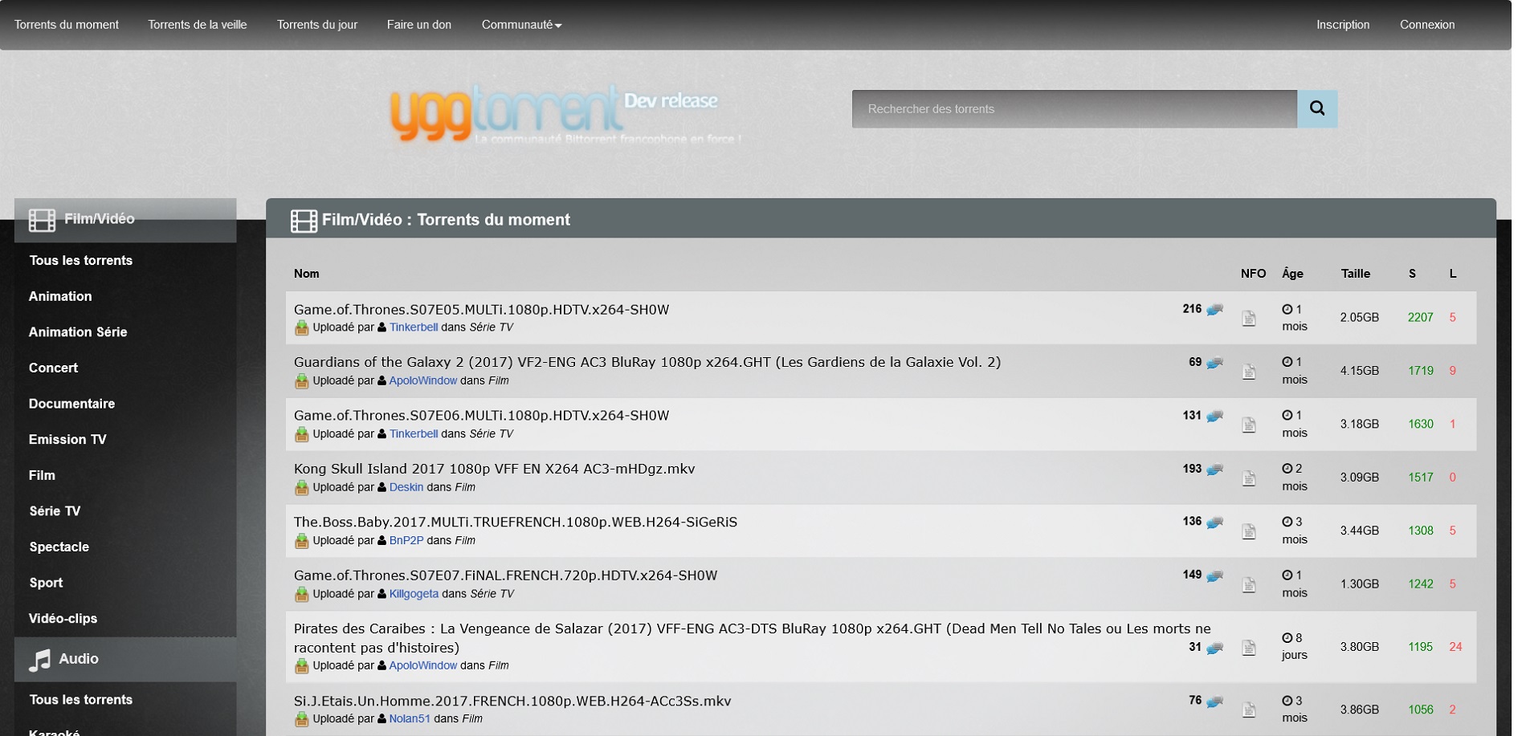Click seeders count 2207
Image resolution: width=1526 pixels, height=736 pixels.
[x=1420, y=318]
